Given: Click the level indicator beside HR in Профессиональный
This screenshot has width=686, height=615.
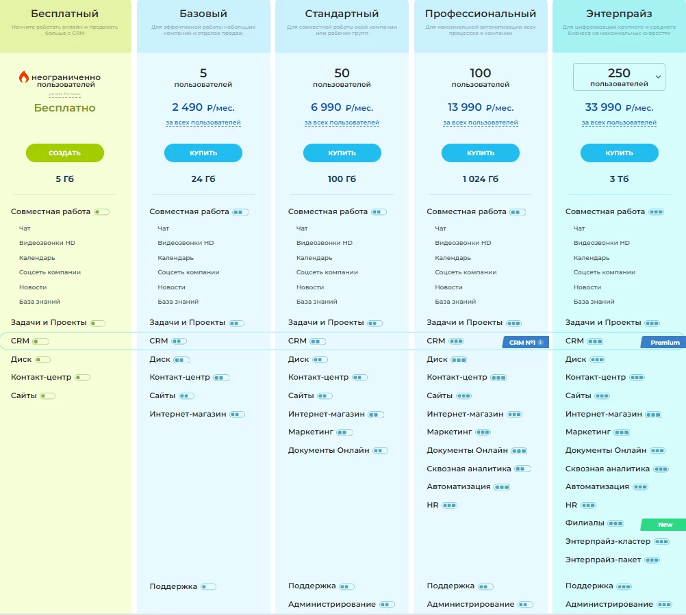Looking at the screenshot, I should (449, 506).
